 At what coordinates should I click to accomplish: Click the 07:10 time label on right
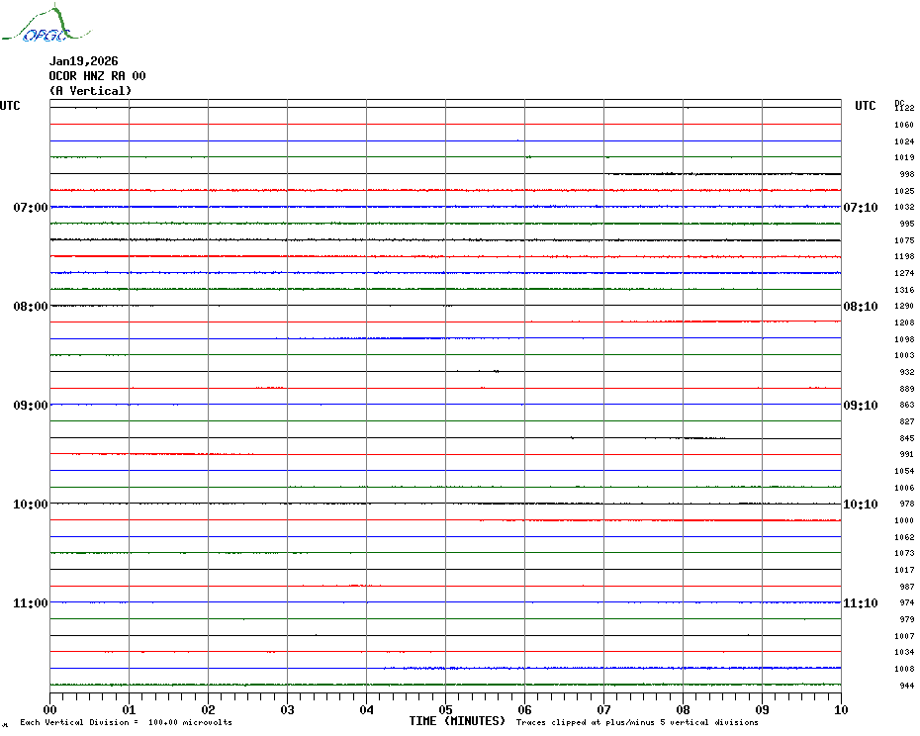coord(860,208)
